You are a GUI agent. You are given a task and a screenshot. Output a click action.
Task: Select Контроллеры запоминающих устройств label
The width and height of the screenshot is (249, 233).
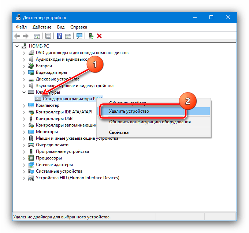coord(66,125)
